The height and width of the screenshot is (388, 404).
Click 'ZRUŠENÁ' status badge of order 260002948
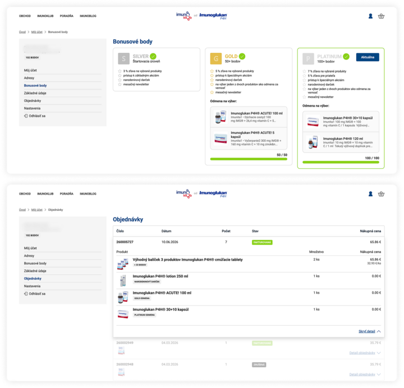click(x=259, y=365)
